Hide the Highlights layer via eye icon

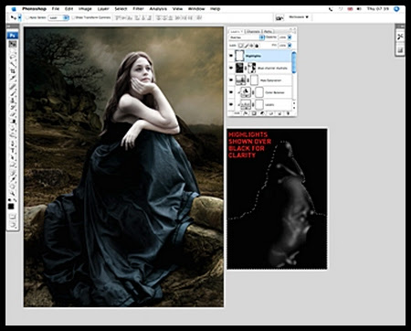(231, 56)
